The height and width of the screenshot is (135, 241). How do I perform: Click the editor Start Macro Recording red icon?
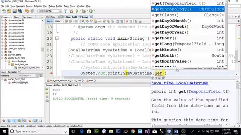point(127,21)
